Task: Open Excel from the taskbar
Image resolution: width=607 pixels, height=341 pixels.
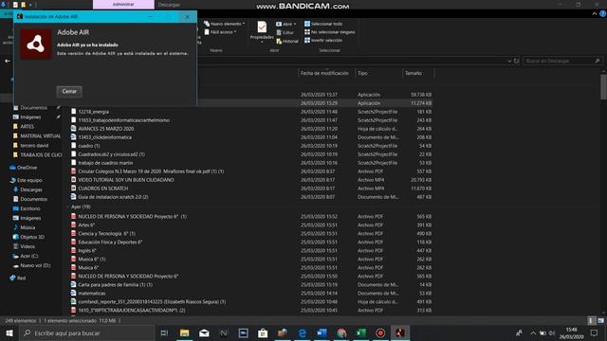Action: pos(360,332)
